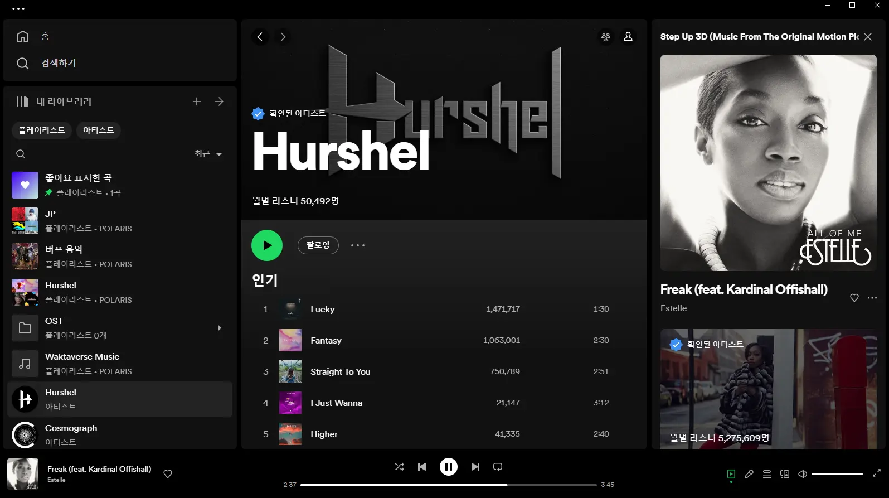Click the Fantasy album thumbnail
Image resolution: width=889 pixels, height=498 pixels.
click(x=290, y=340)
